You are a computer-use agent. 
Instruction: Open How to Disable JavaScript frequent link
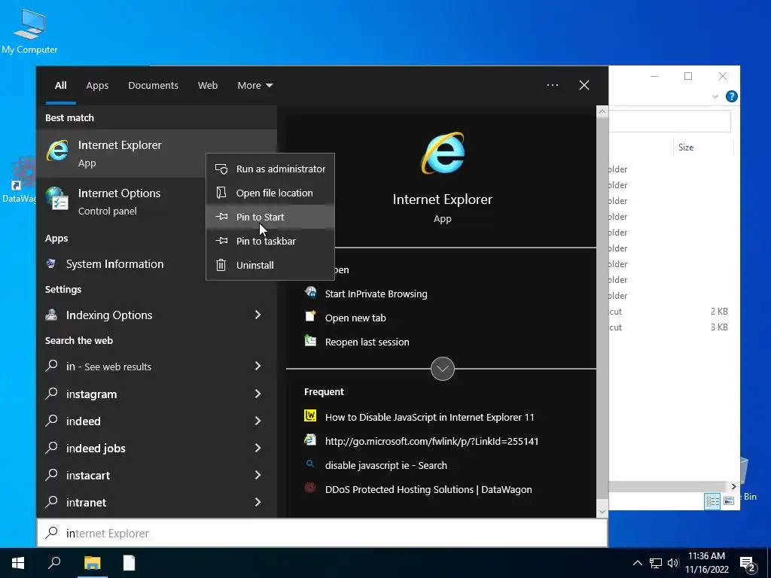pyautogui.click(x=430, y=417)
